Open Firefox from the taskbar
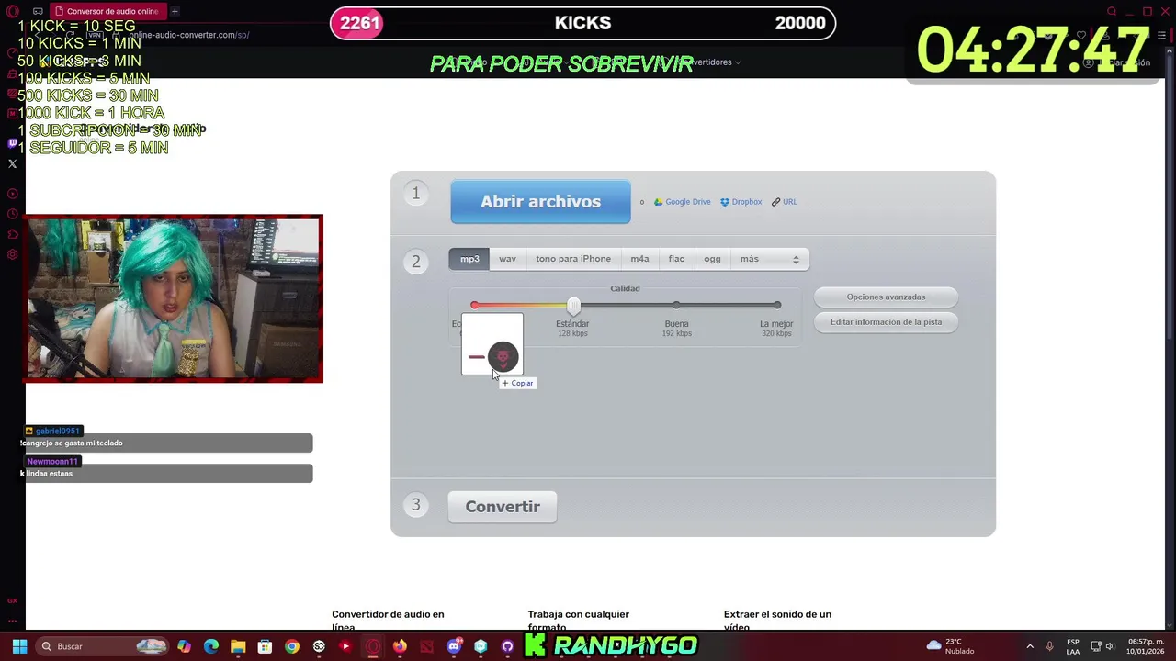Screen dimensions: 1176x661 (400, 646)
